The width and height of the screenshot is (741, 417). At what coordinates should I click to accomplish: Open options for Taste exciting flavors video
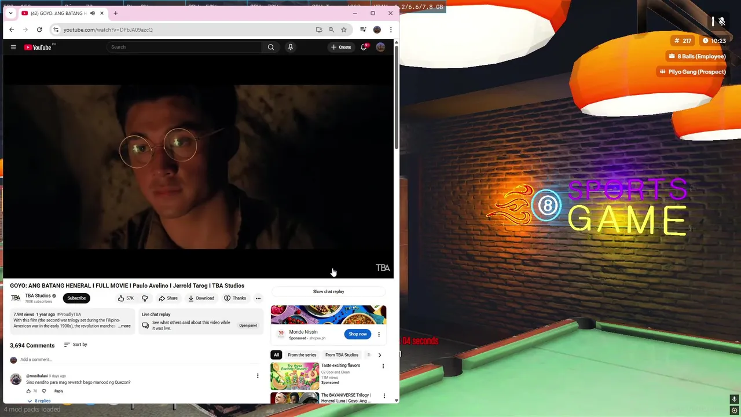[x=383, y=366]
